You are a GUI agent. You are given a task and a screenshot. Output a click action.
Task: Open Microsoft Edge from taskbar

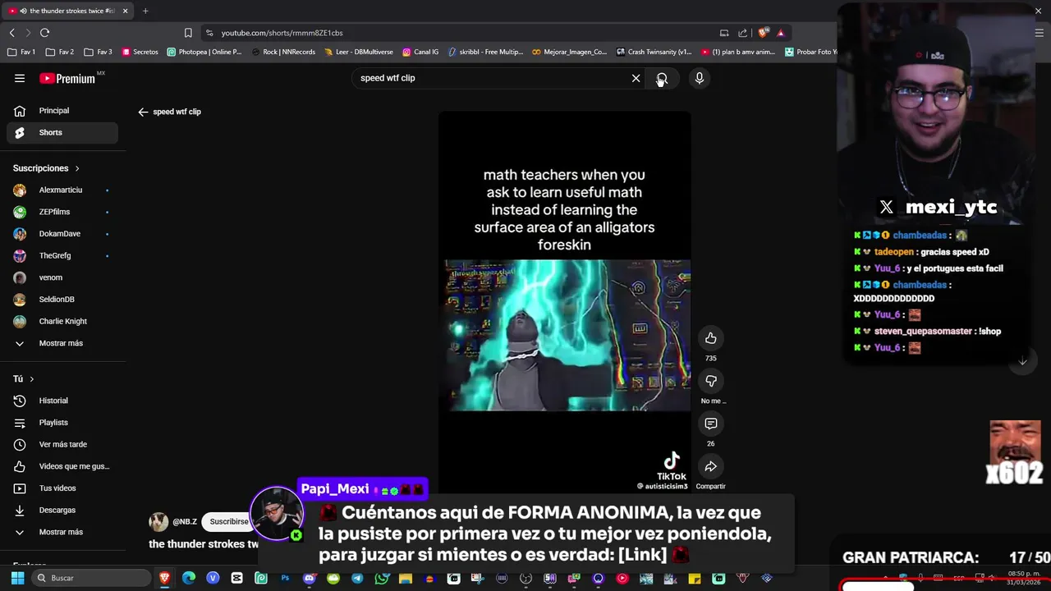[x=189, y=578]
